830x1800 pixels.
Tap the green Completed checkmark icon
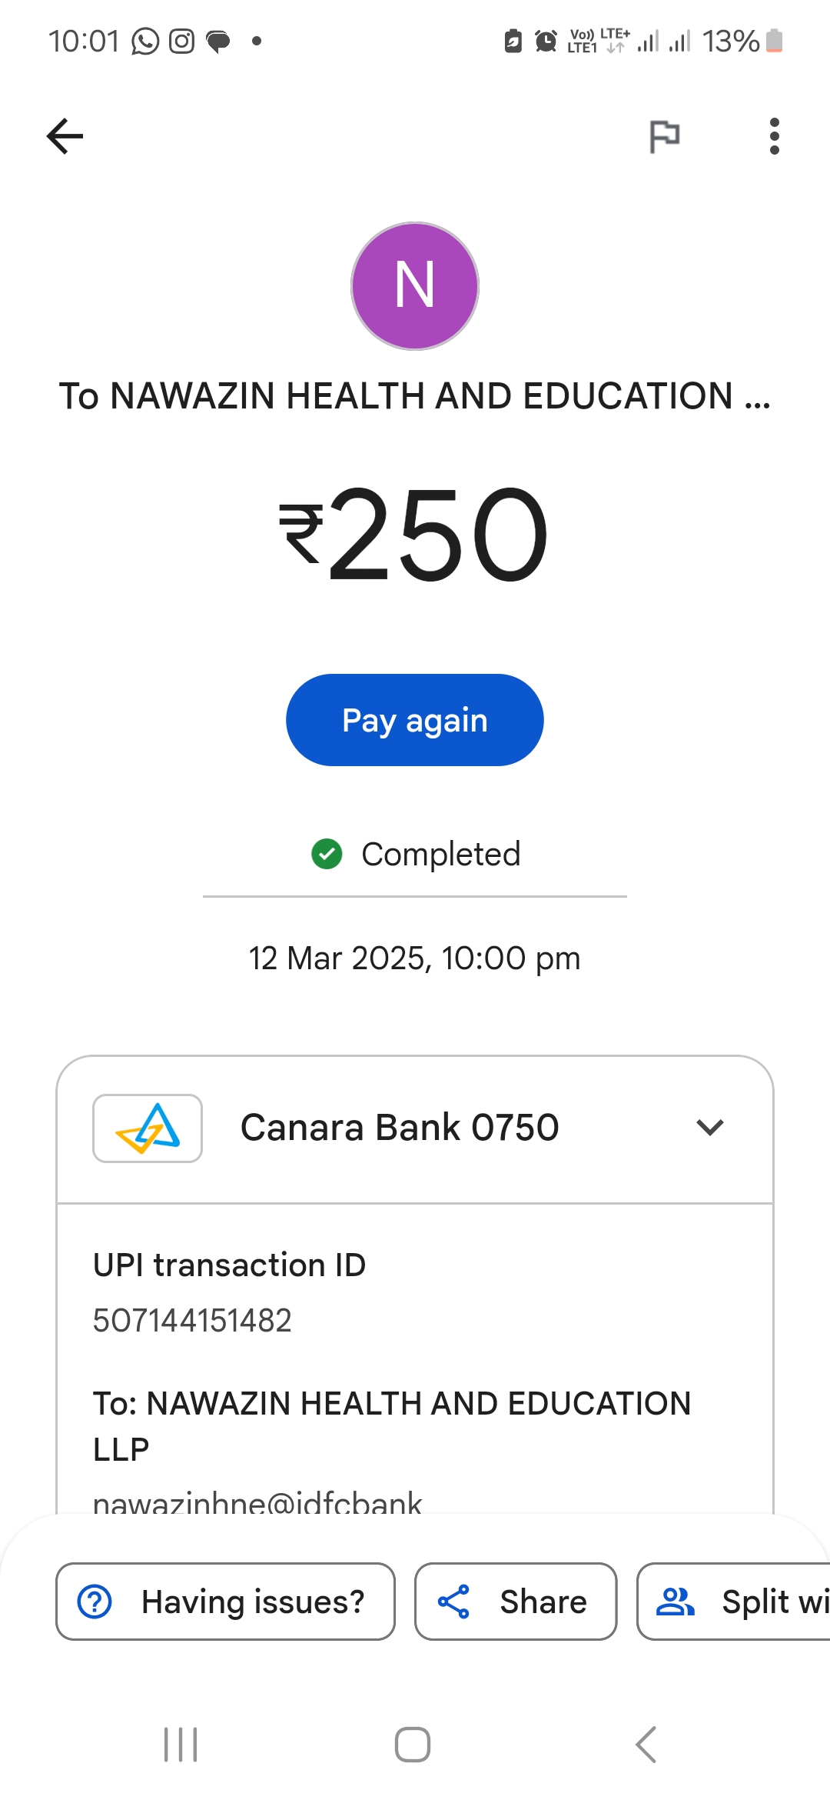tap(327, 854)
